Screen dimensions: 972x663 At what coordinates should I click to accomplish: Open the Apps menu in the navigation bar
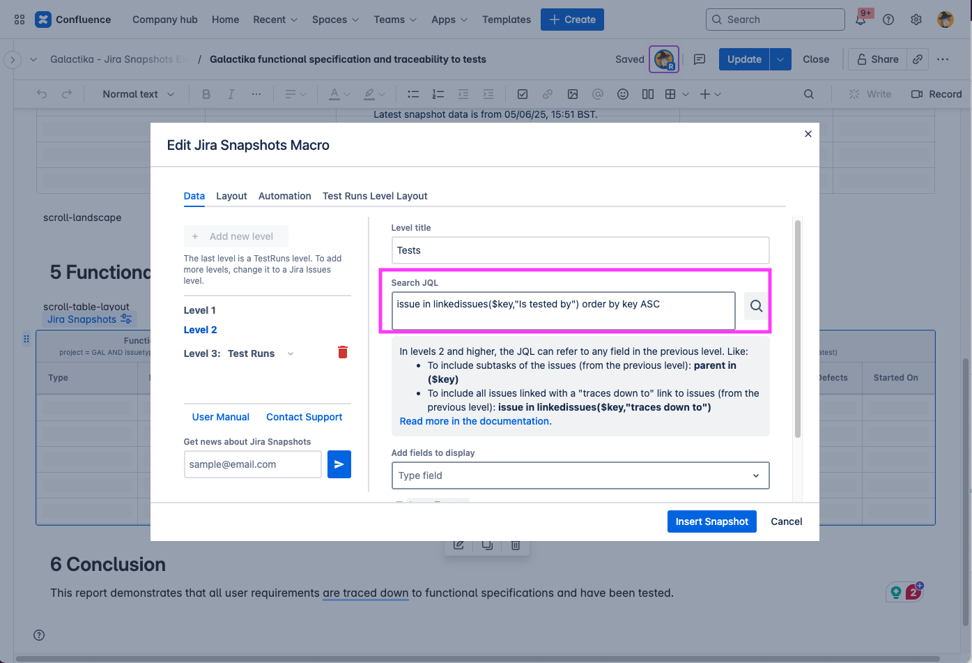click(448, 20)
